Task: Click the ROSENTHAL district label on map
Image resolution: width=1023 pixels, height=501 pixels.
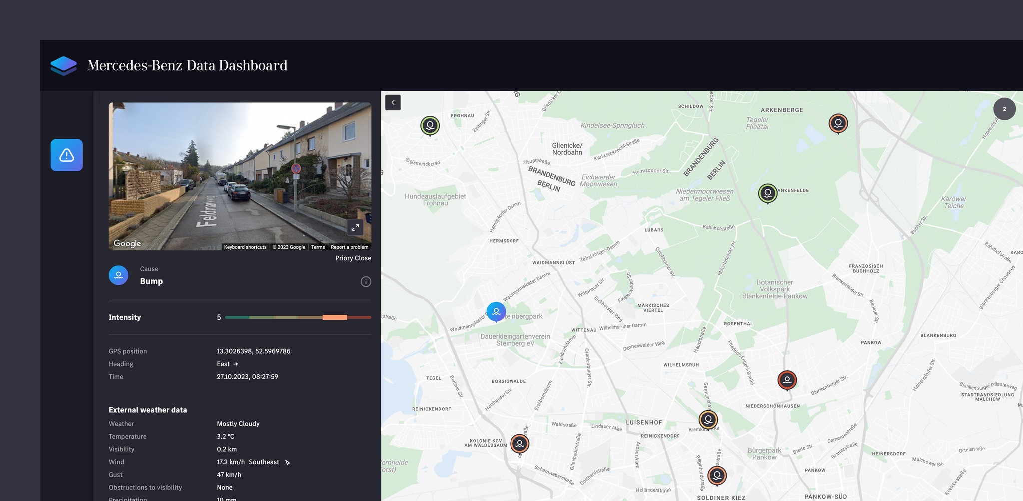Action: (x=738, y=324)
